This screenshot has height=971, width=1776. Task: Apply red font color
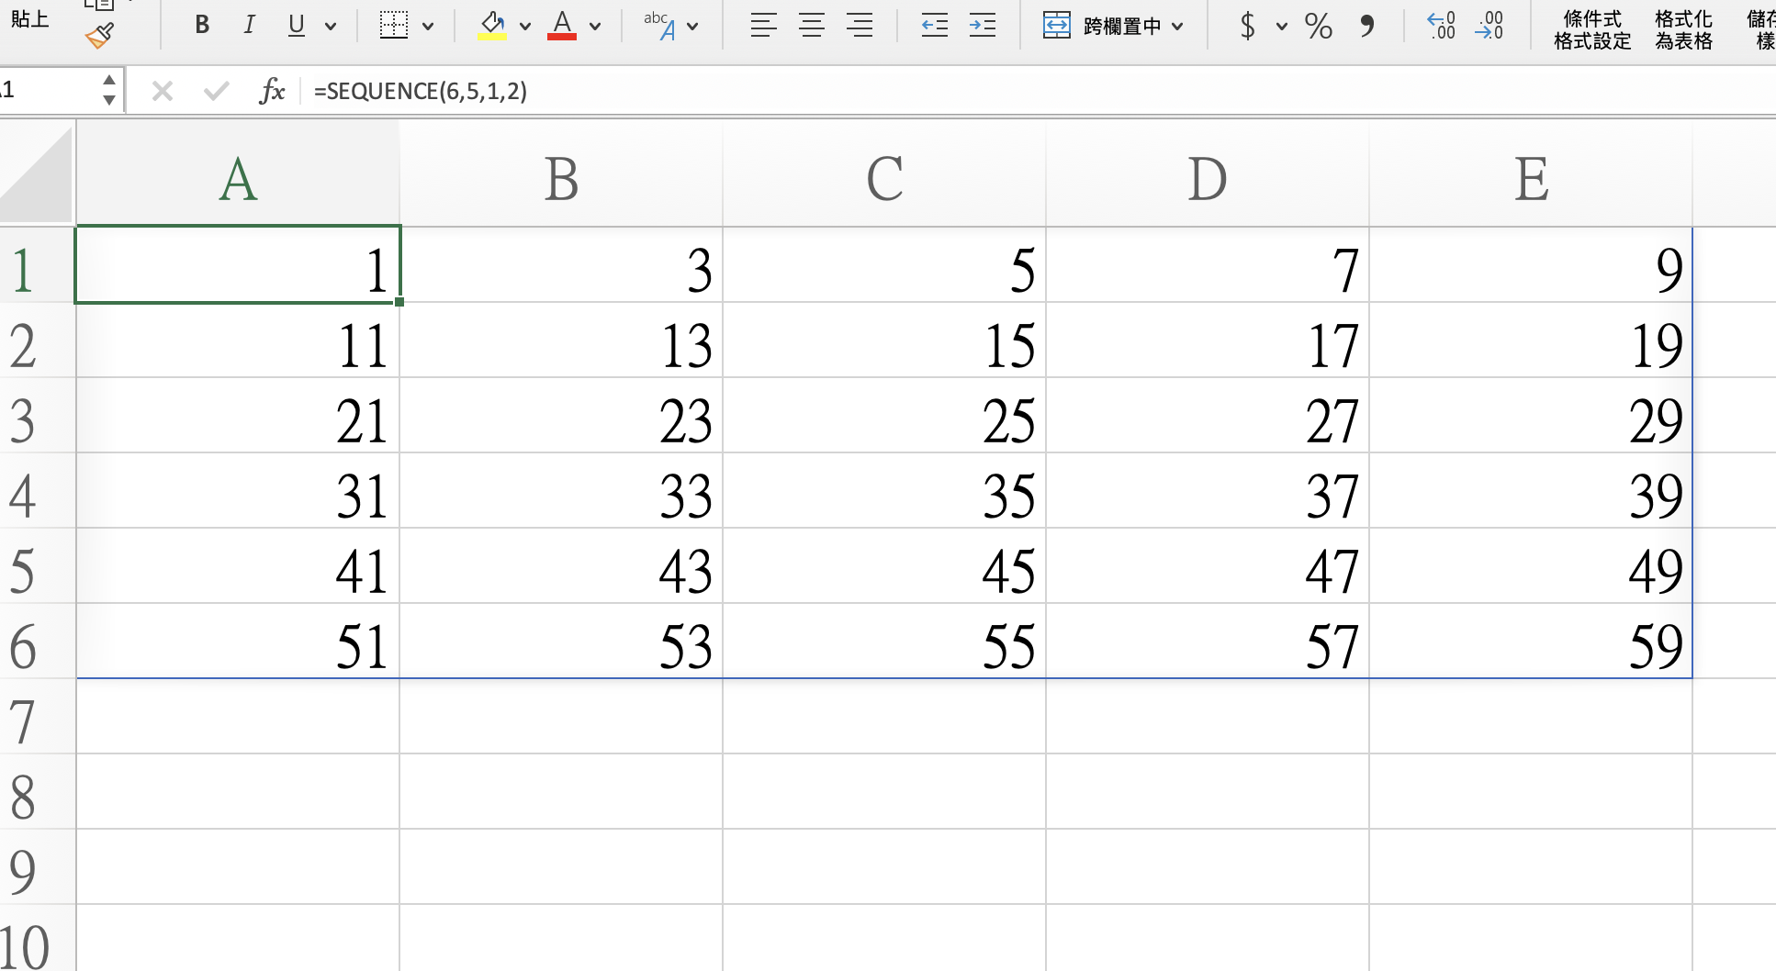click(562, 26)
